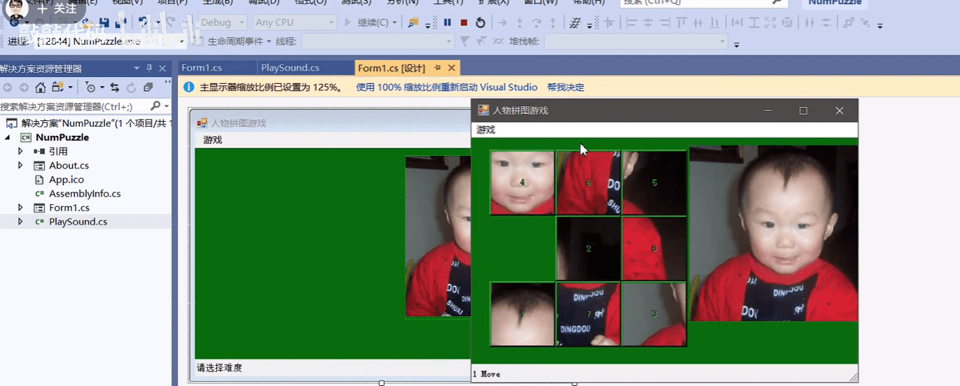The width and height of the screenshot is (960, 386).
Task: Toggle the filter funnel next to 线程
Action: point(465,41)
